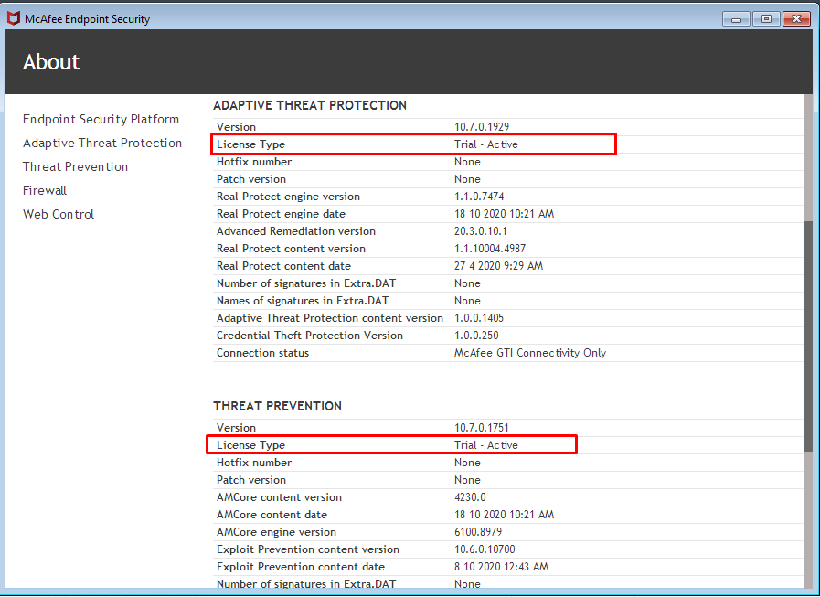
Task: Open Endpoint Security Platform section link
Action: 101,119
